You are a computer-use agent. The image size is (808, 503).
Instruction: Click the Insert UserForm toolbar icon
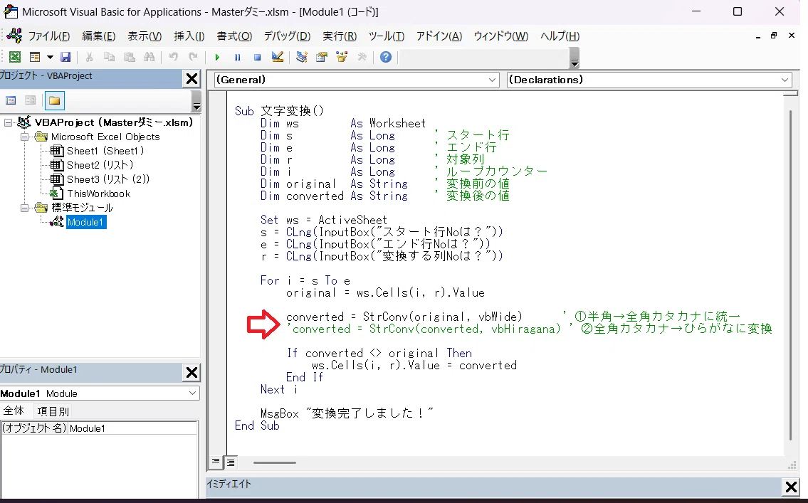(34, 57)
